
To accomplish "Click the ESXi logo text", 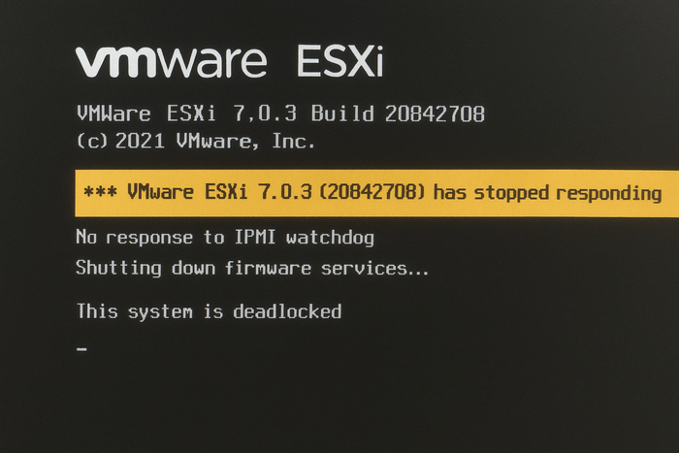I will (x=340, y=61).
